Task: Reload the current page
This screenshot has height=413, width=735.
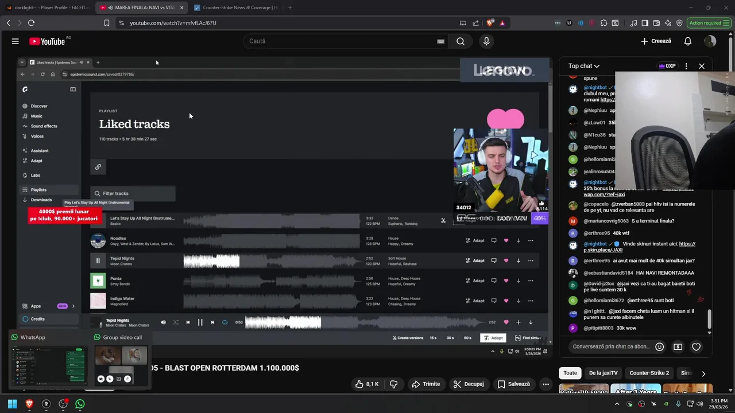Action: pos(31,23)
